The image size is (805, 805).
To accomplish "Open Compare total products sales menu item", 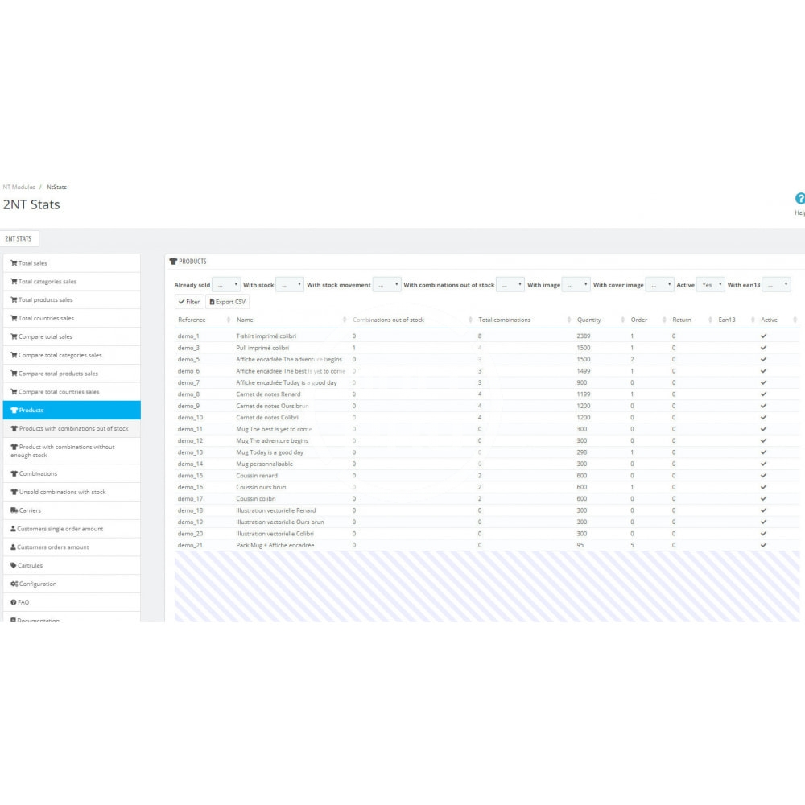I will [58, 374].
